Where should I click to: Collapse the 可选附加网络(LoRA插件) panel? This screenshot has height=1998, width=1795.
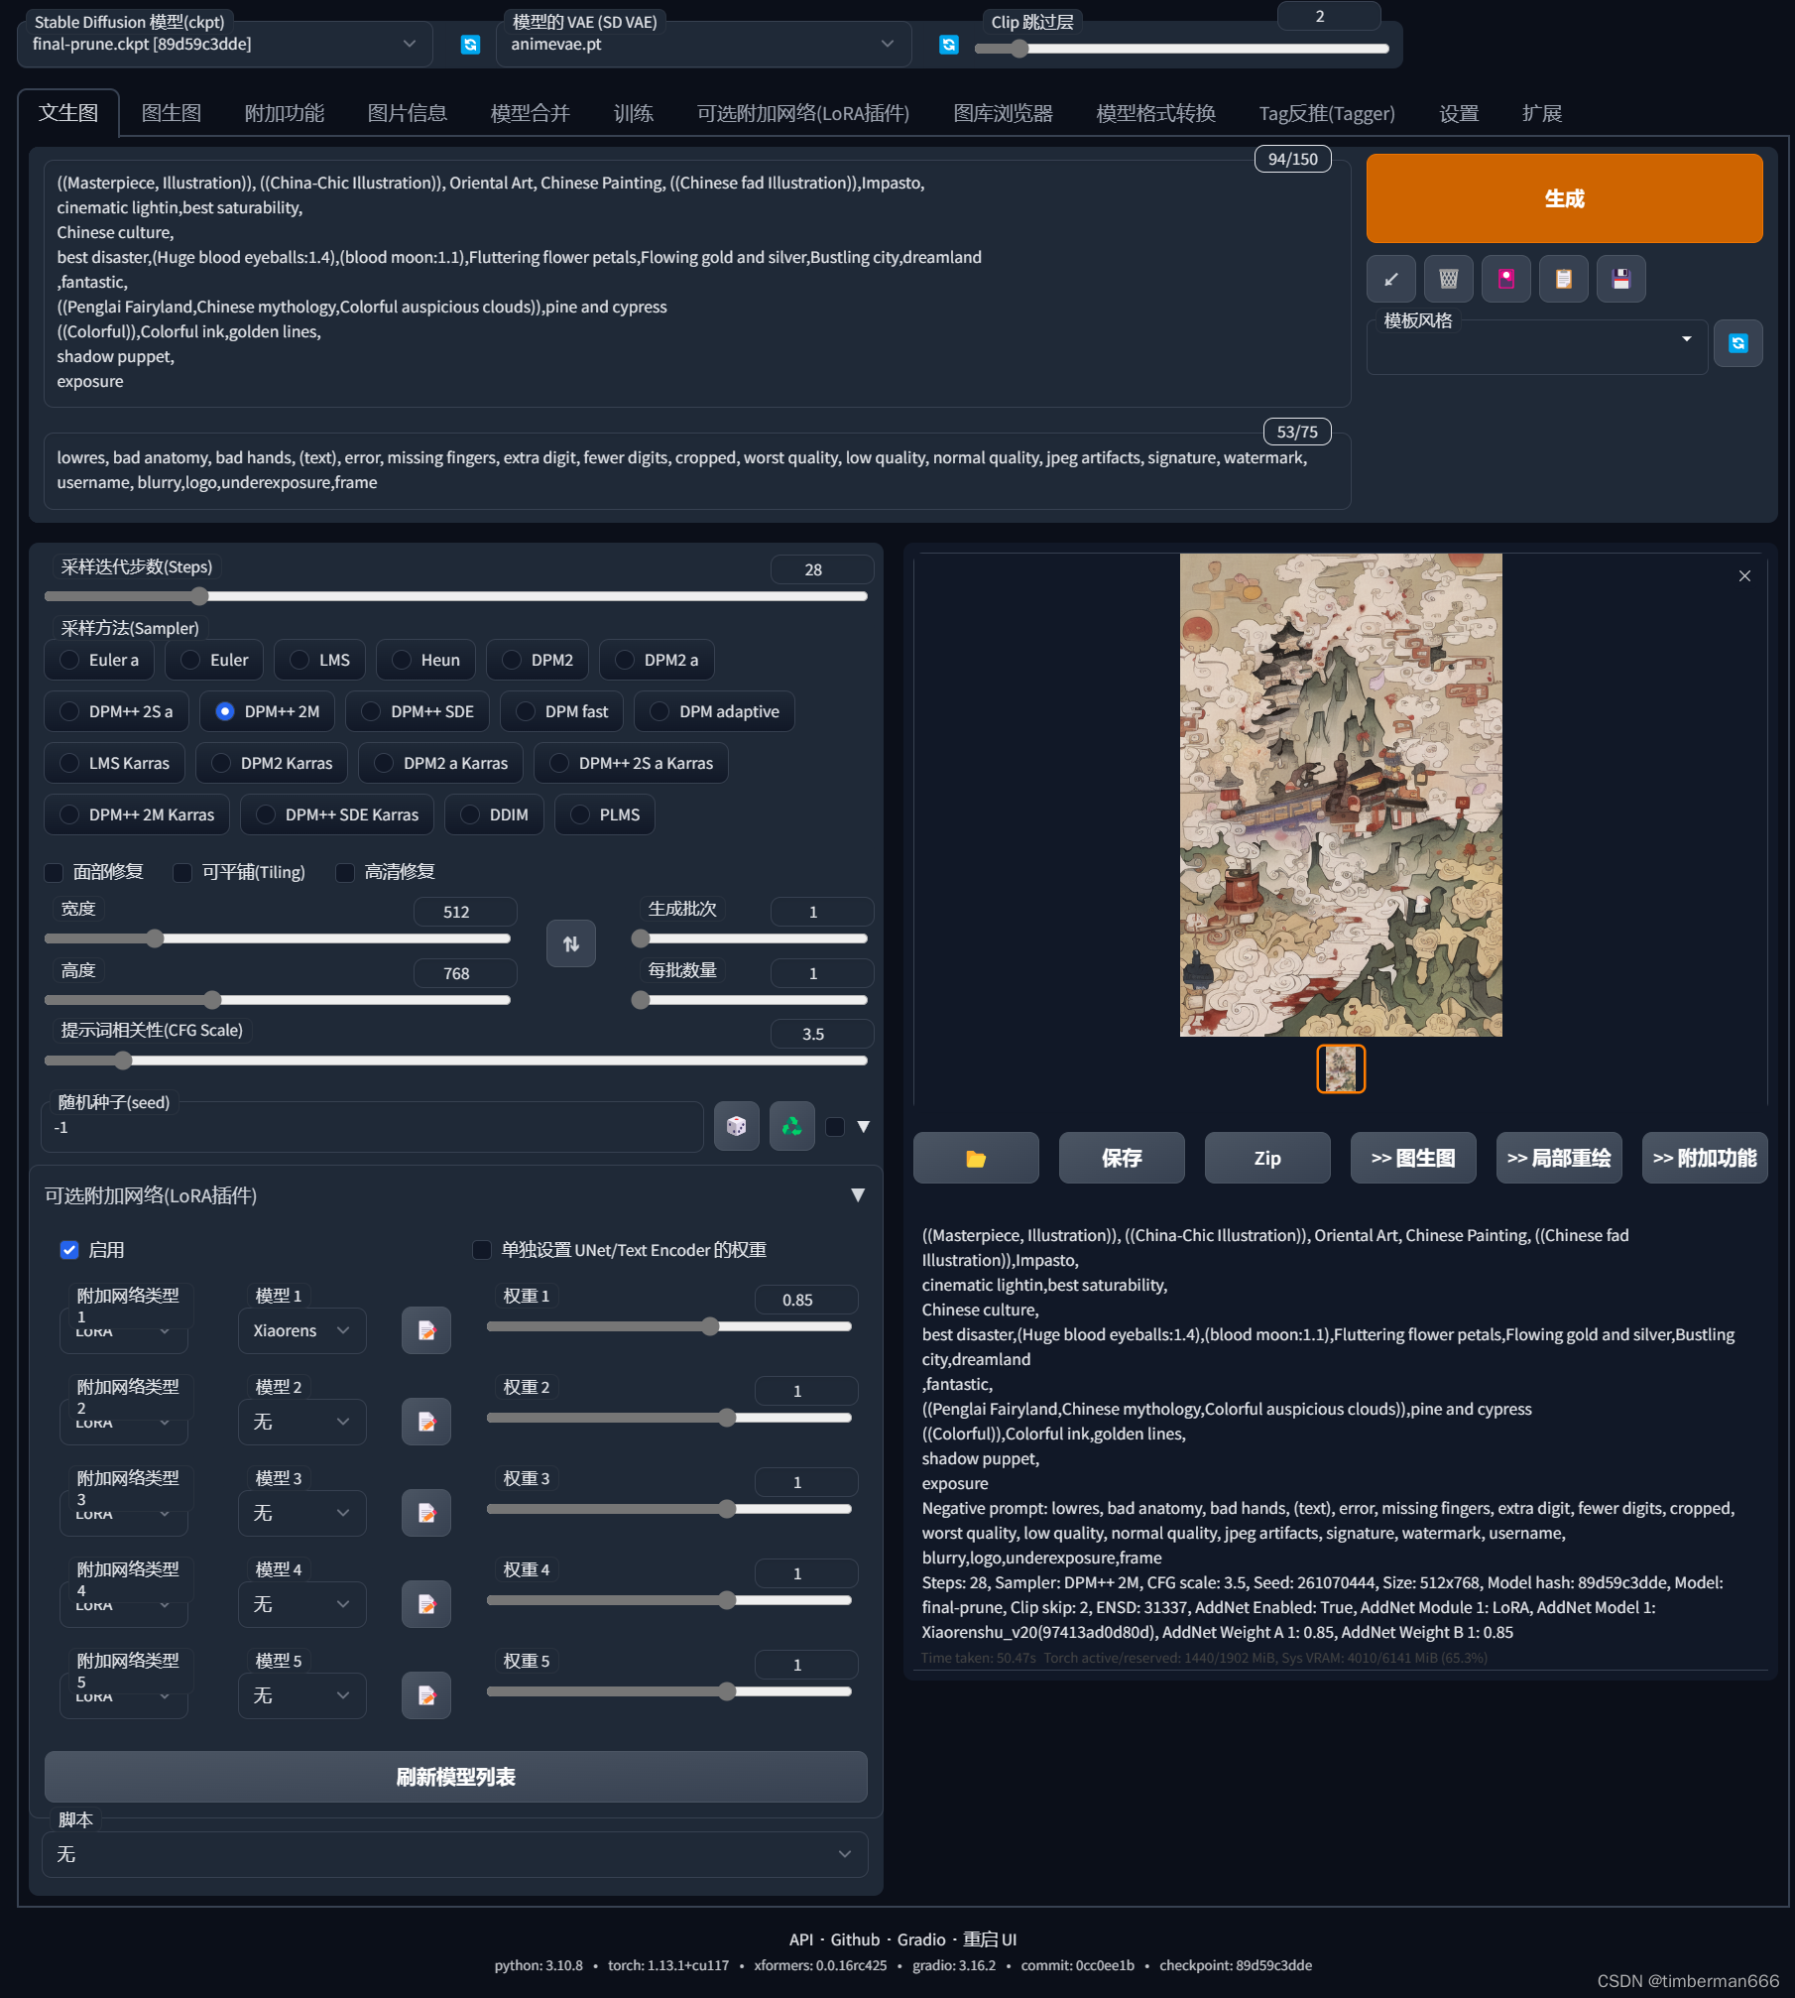click(x=858, y=1195)
